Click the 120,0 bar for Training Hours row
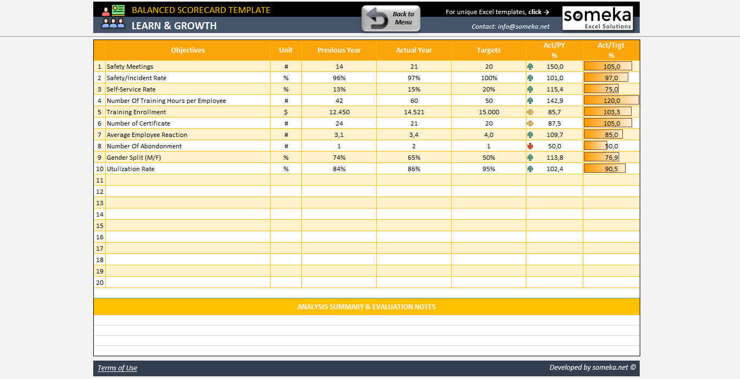 610,100
